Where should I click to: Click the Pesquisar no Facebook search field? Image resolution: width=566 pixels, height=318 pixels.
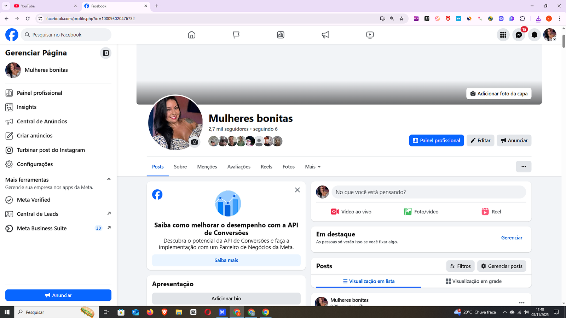point(66,35)
